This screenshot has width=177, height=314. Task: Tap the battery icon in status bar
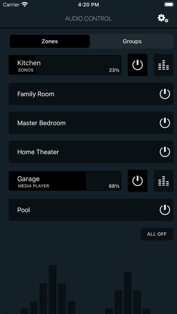coord(169,5)
